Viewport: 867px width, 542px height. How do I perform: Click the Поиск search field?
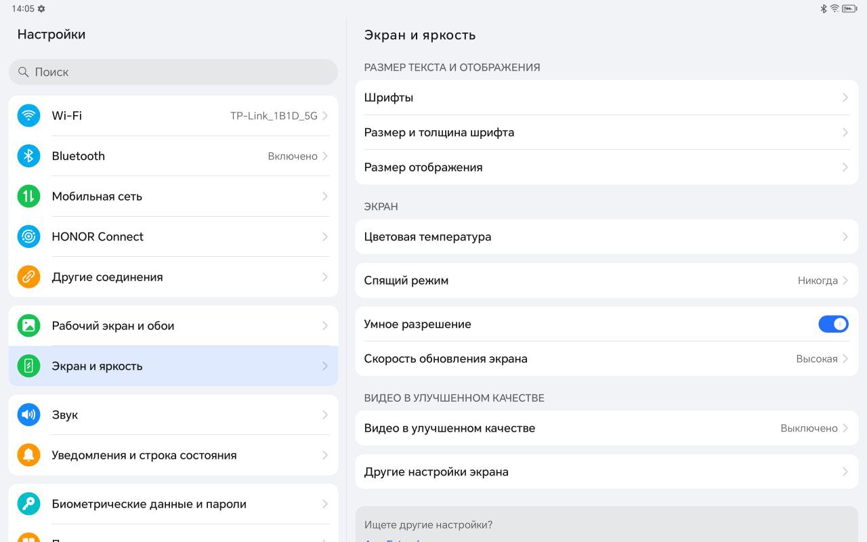click(173, 72)
